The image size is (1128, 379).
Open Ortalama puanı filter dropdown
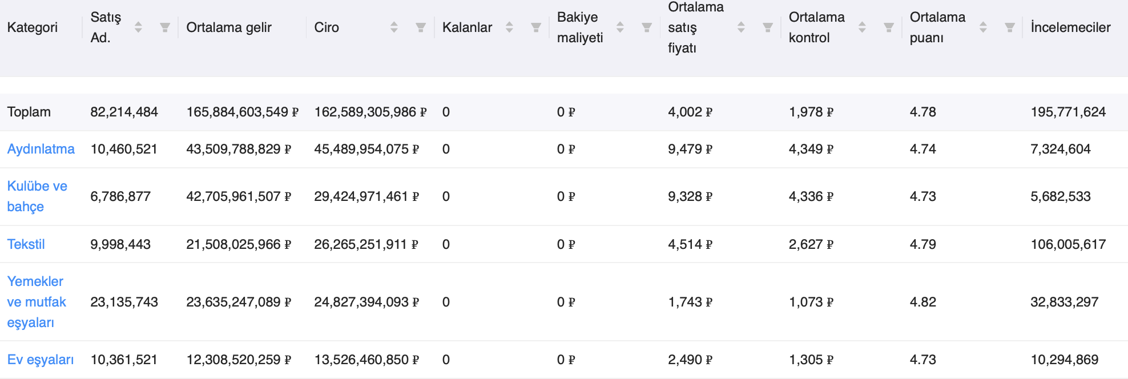(1010, 27)
